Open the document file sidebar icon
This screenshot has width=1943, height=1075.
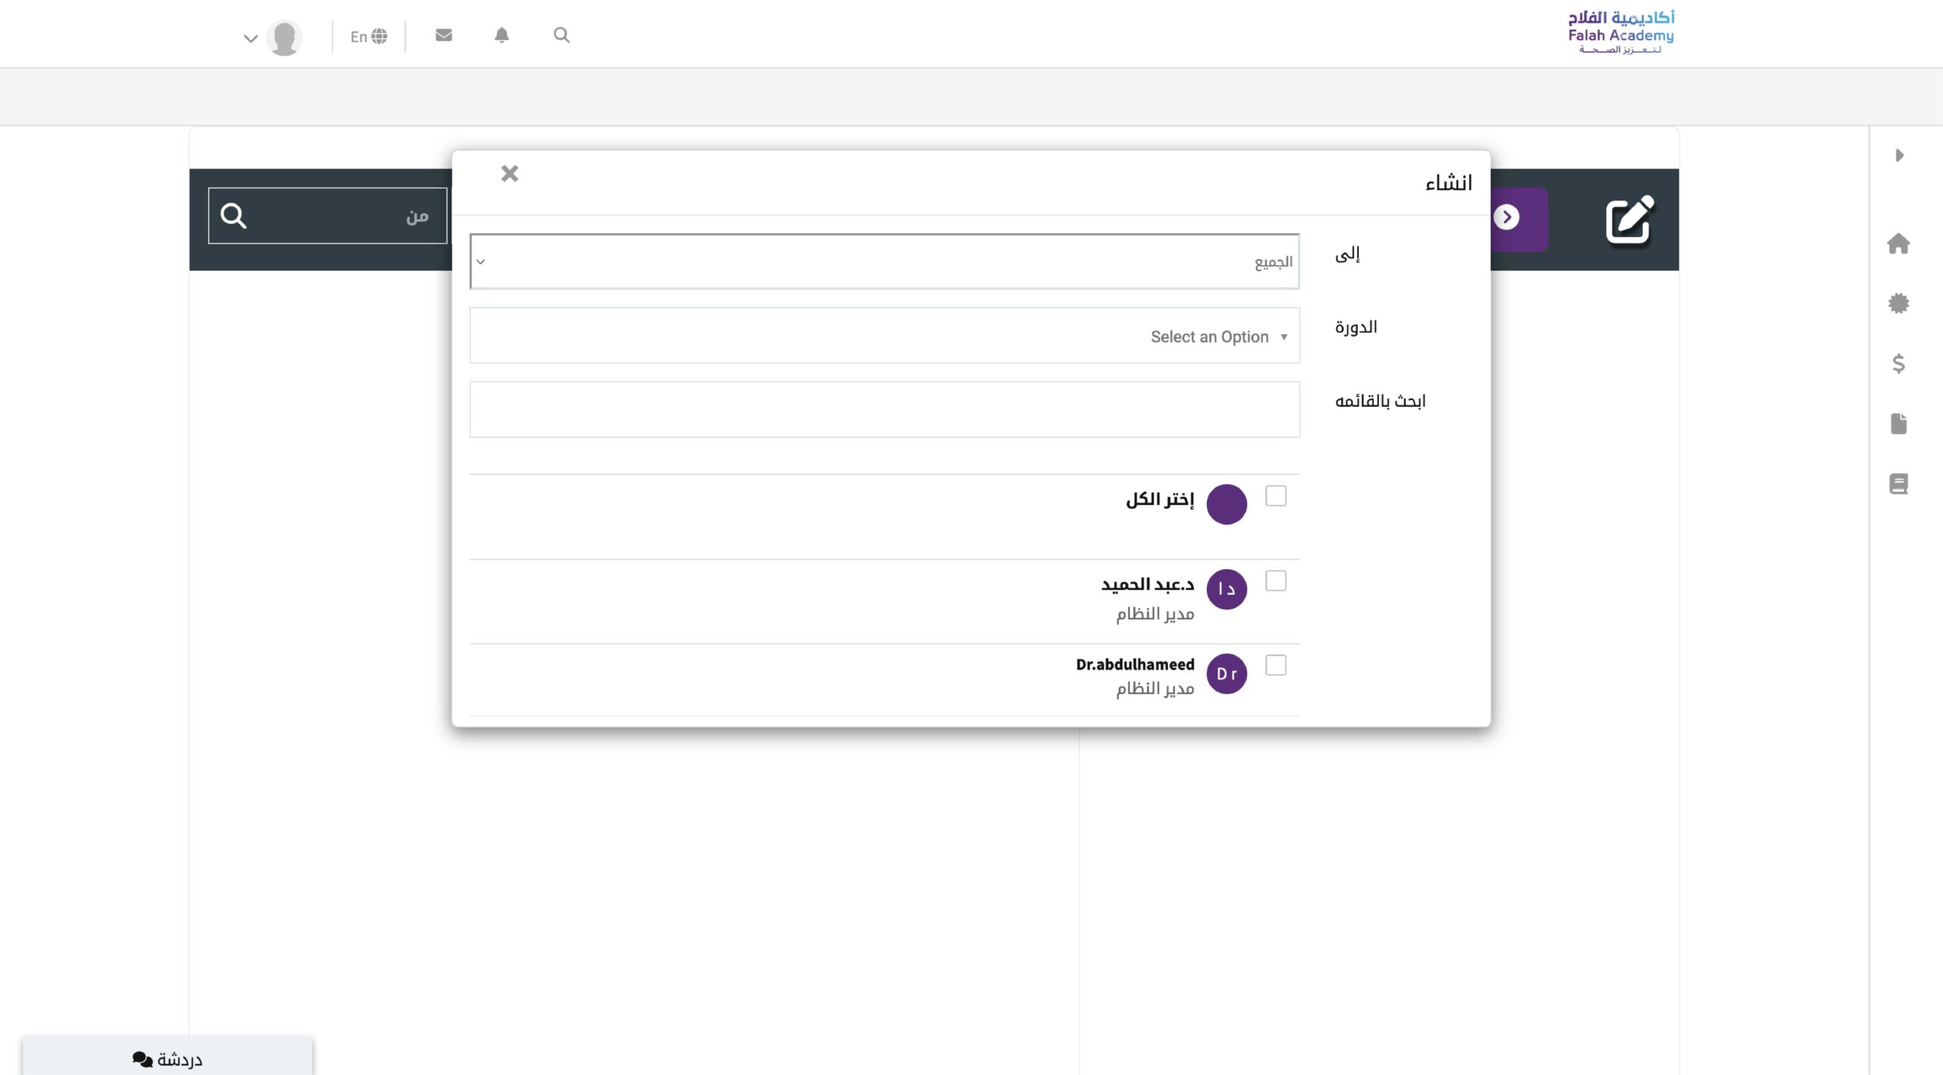pos(1898,424)
